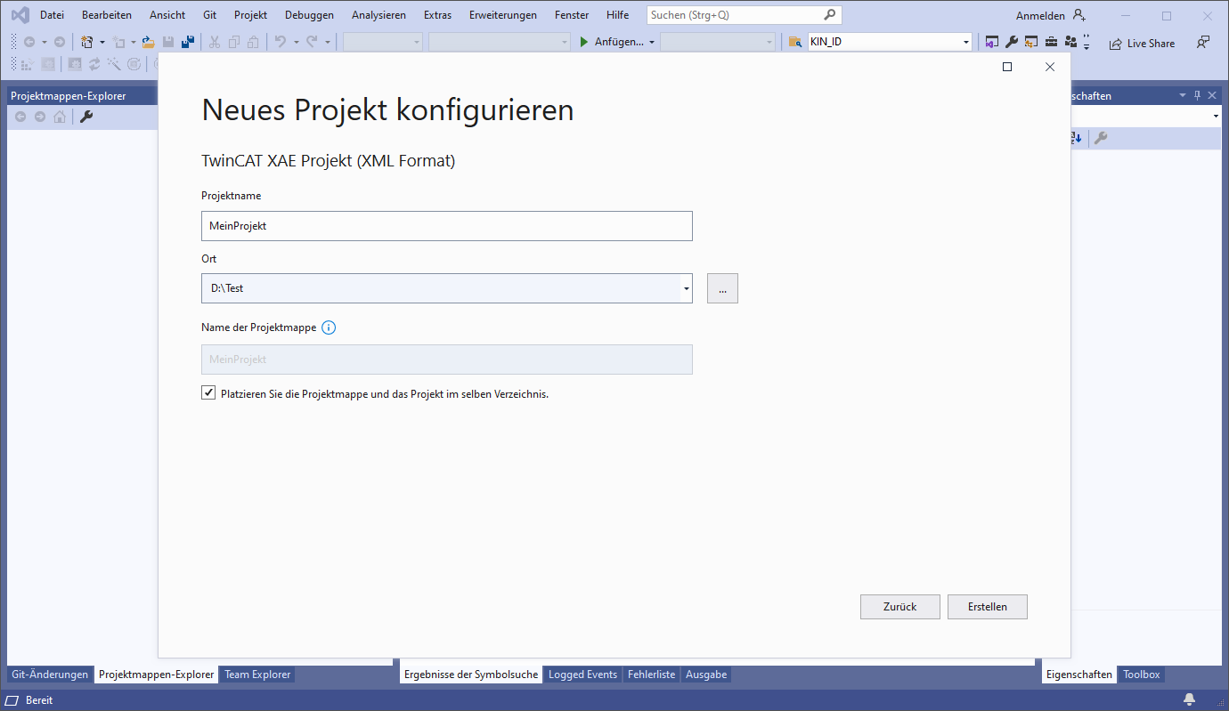Open the Debuggen menu
1229x711 pixels.
[x=310, y=15]
